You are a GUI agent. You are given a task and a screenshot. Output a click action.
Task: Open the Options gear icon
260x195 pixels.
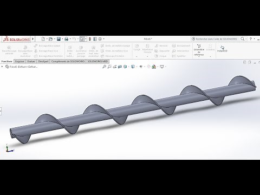point(100,39)
